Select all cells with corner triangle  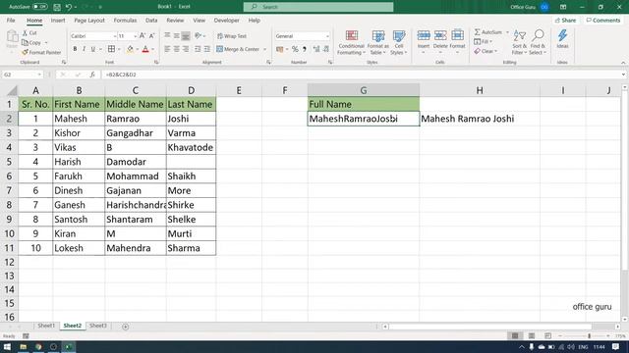12,90
